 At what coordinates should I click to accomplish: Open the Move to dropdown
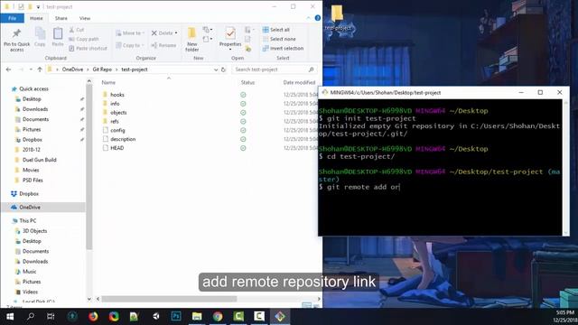(129, 33)
